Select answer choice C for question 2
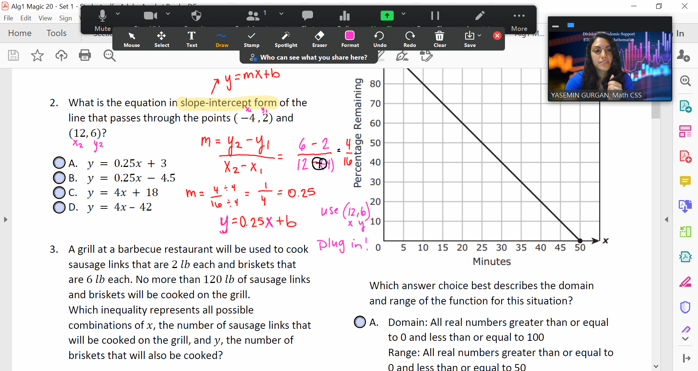This screenshot has height=371, width=698. [x=59, y=192]
